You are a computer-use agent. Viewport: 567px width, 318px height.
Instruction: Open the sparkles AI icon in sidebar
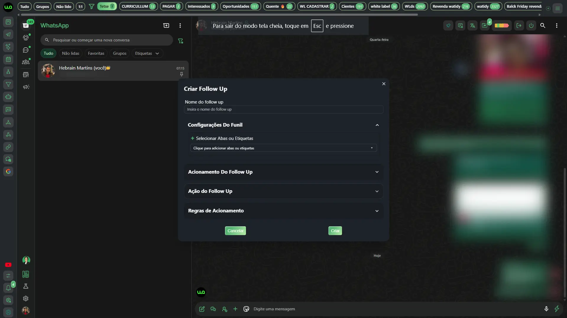click(x=8, y=47)
